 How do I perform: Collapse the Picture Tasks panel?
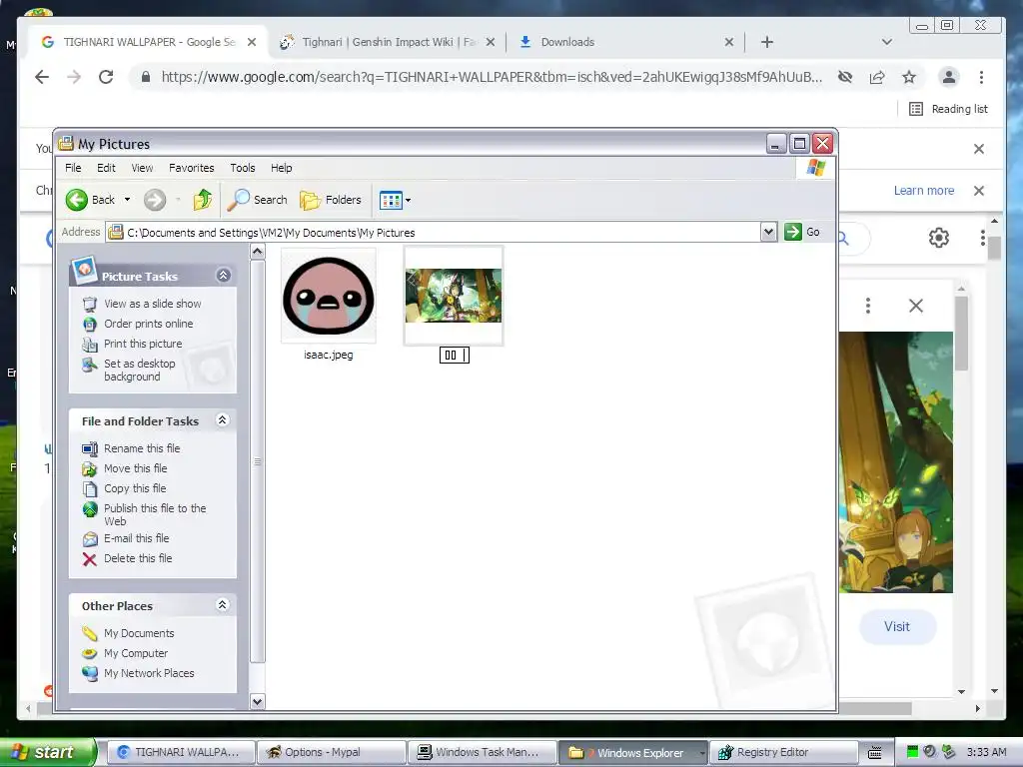coord(223,276)
